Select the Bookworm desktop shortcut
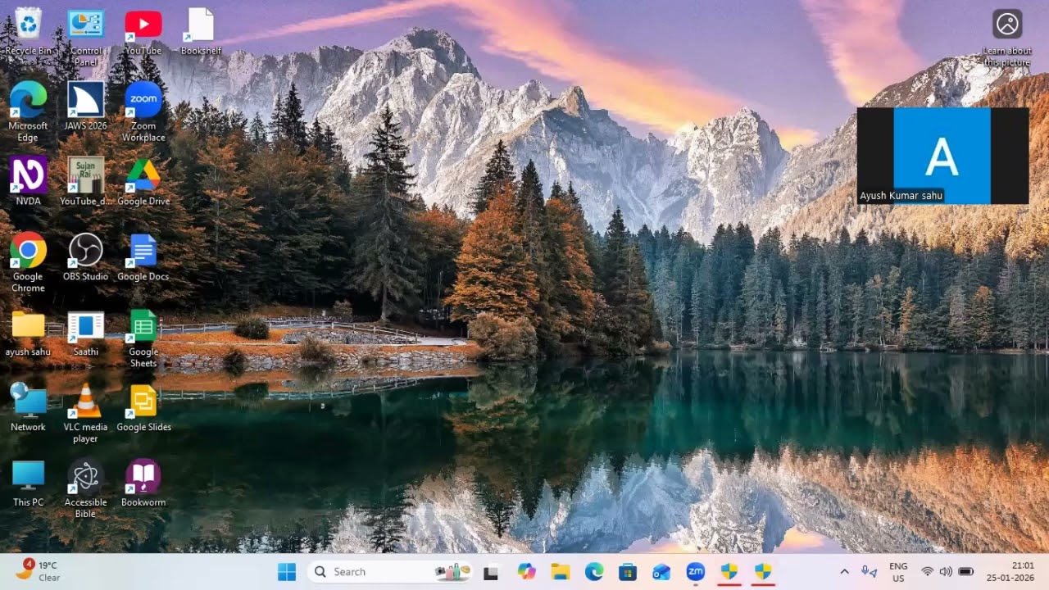The height and width of the screenshot is (590, 1049). (143, 483)
